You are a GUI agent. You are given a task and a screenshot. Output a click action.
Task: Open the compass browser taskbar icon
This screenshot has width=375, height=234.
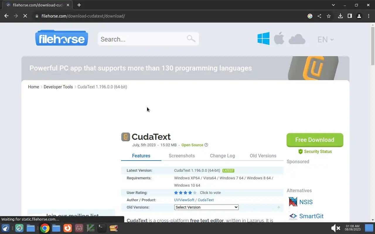click(19, 228)
